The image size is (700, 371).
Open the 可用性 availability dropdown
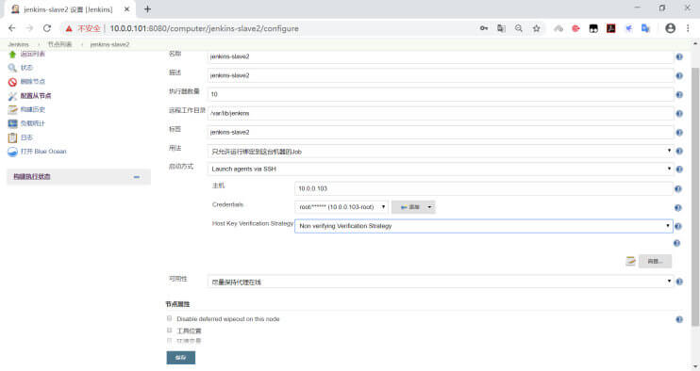[441, 282]
